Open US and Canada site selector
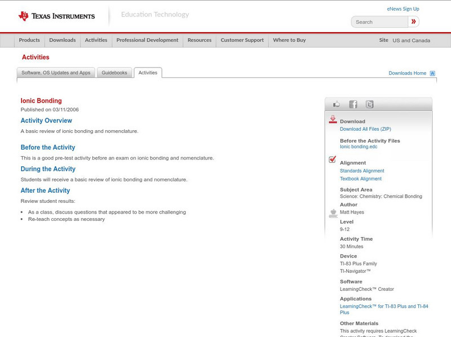Viewport: 451px width, 337px height. pyautogui.click(x=412, y=41)
